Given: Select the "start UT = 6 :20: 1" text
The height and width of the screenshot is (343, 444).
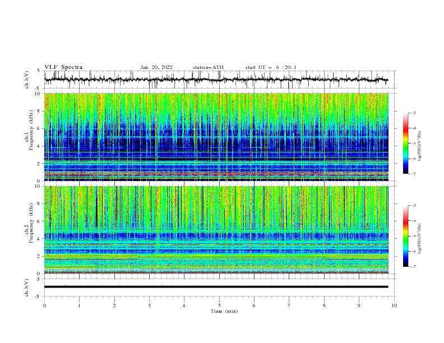Looking at the screenshot, I should (x=271, y=67).
